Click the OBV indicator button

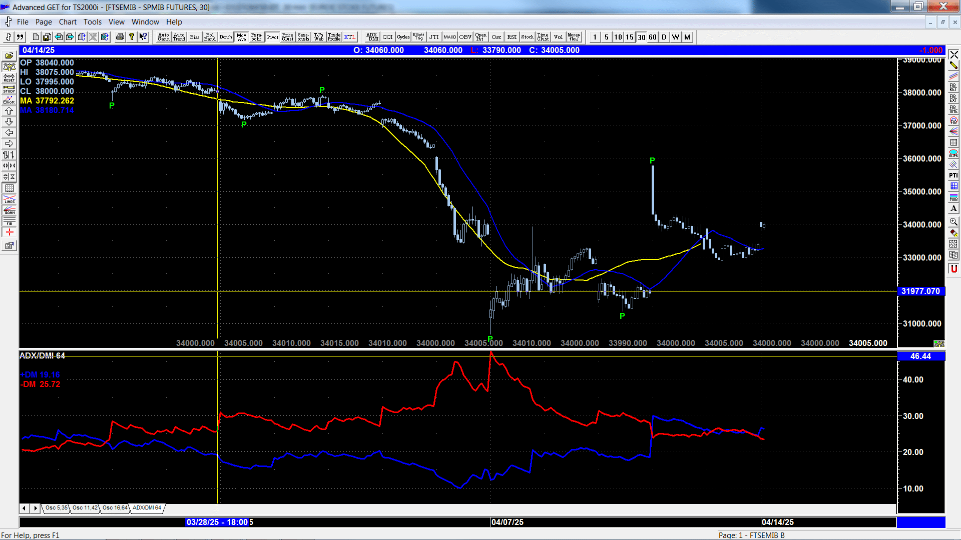[x=465, y=37]
